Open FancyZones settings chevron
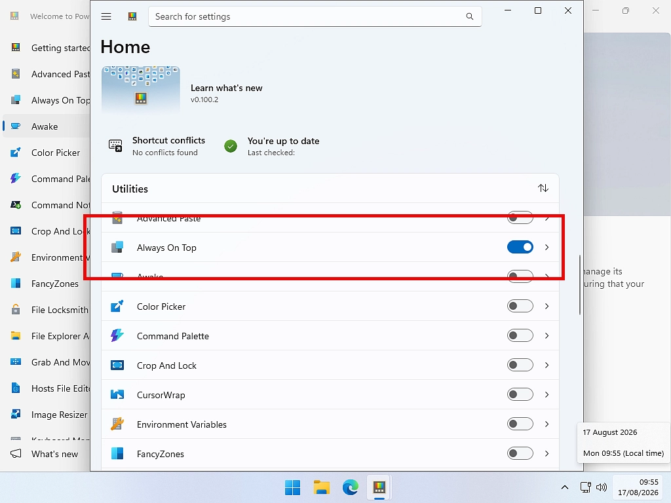671x503 pixels. tap(547, 453)
